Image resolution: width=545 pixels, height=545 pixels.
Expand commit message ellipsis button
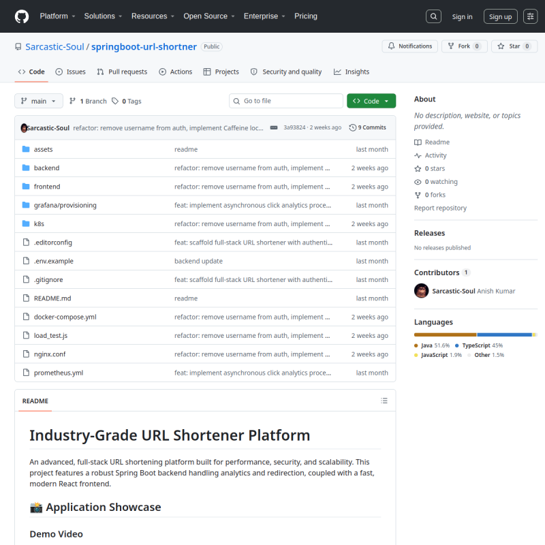pyautogui.click(x=274, y=127)
